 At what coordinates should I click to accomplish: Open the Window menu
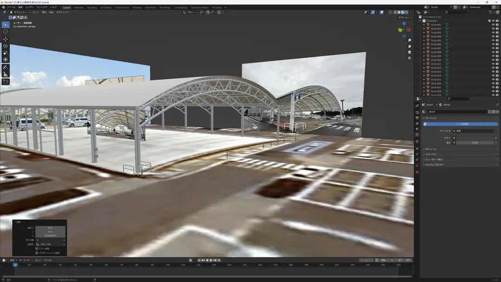click(42, 7)
